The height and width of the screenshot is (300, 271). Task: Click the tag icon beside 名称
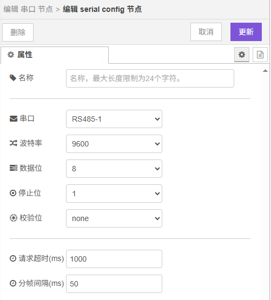pyautogui.click(x=13, y=78)
